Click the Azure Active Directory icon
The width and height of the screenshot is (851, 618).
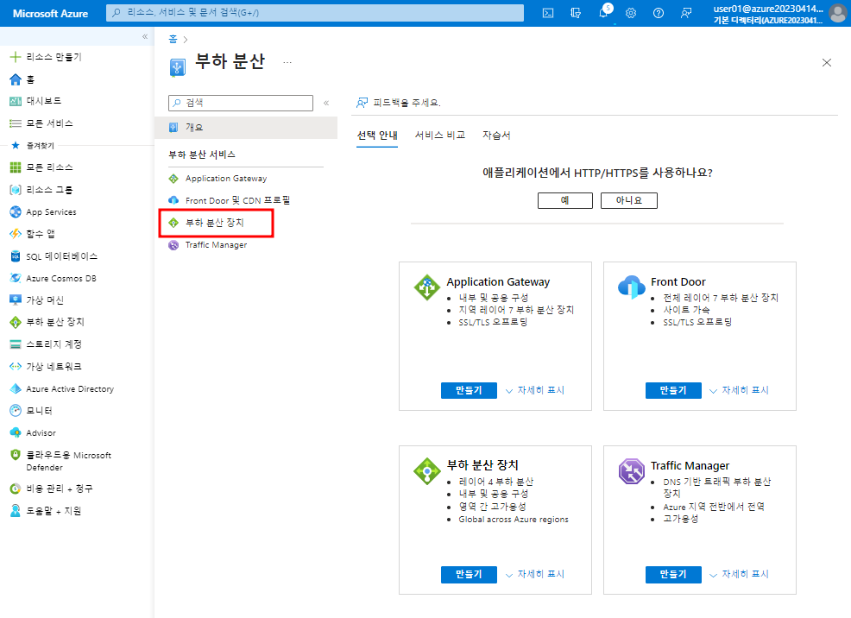pyautogui.click(x=16, y=388)
